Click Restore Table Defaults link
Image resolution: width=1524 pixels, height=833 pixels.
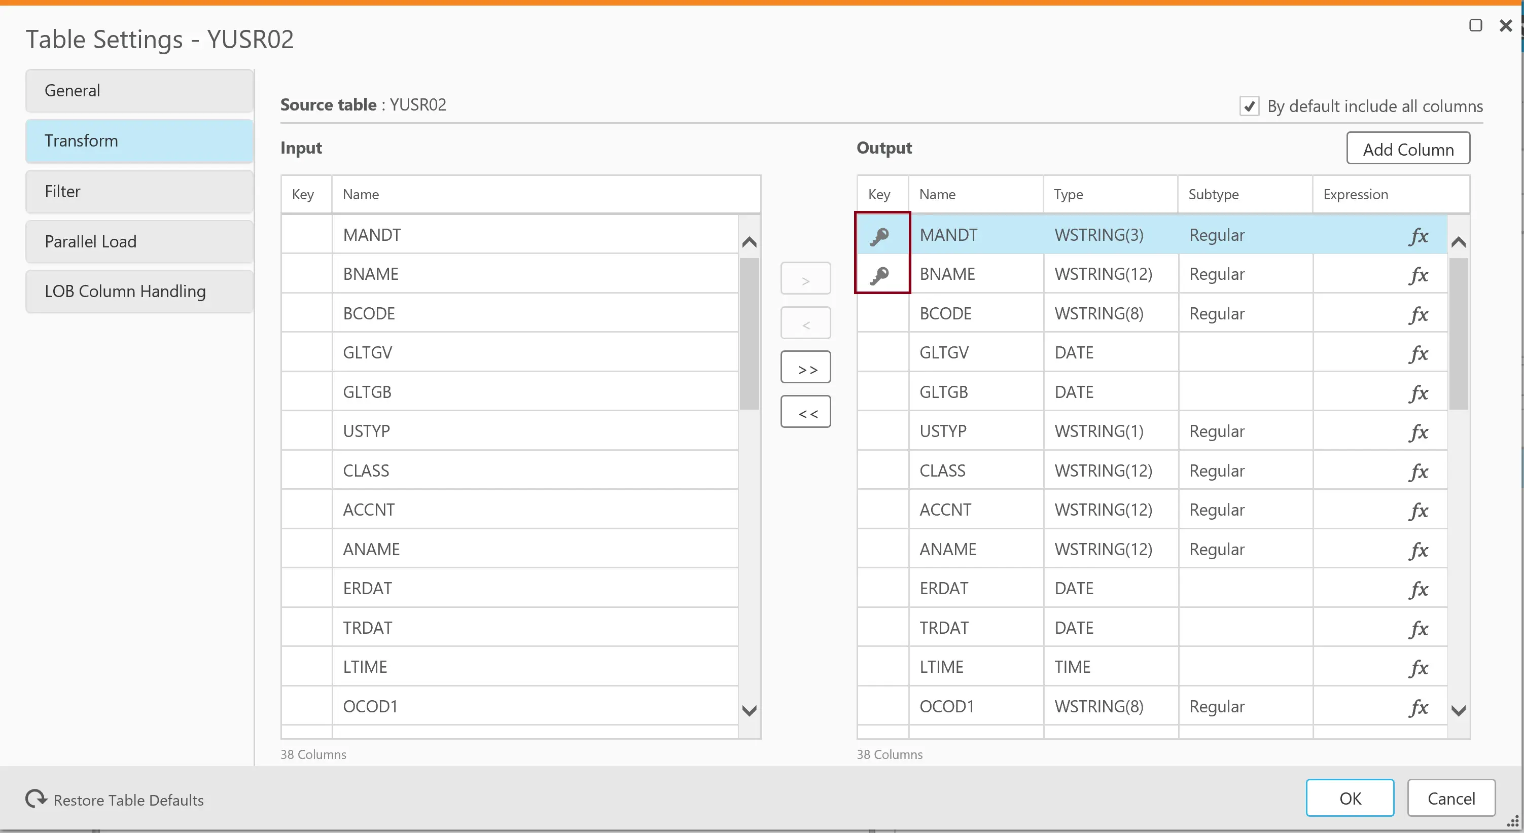(x=128, y=800)
